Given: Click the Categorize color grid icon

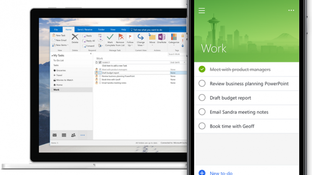Looking at the screenshot, I should click(173, 37).
